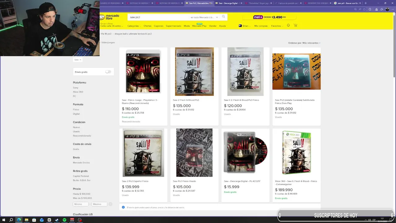The height and width of the screenshot is (223, 396).
Task: Filter condition by Nuevo
Action: pos(76,127)
